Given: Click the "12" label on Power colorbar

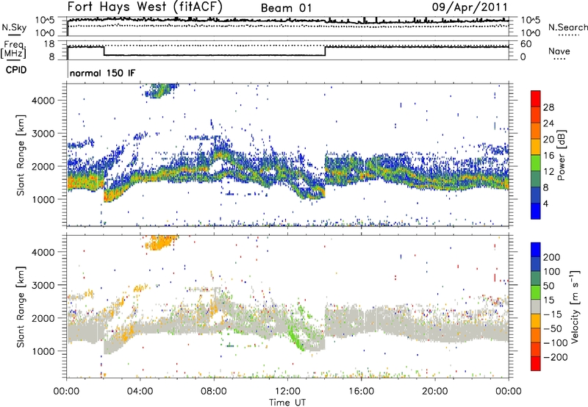Looking at the screenshot, I should [x=548, y=172].
